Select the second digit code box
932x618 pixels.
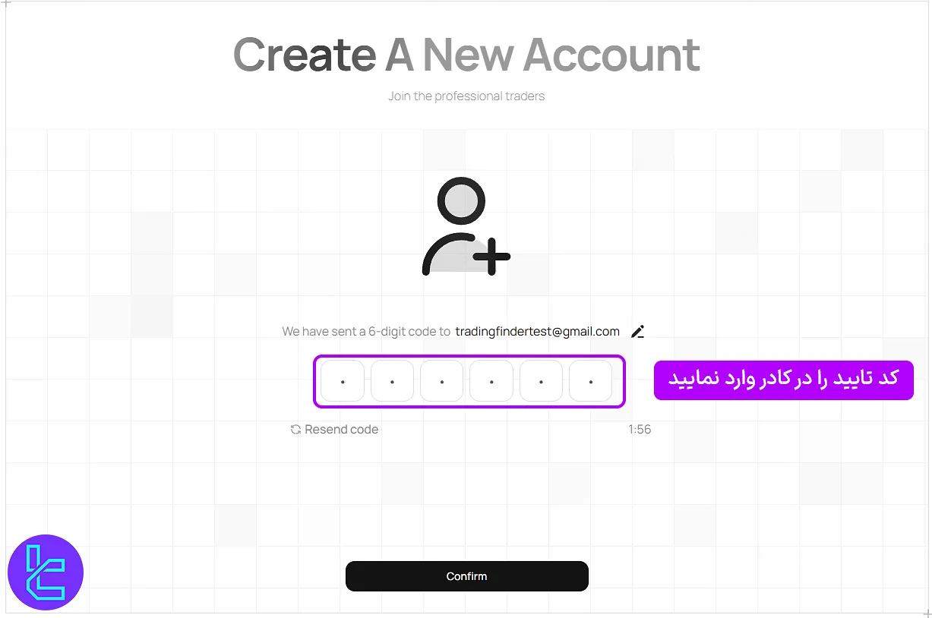(392, 381)
